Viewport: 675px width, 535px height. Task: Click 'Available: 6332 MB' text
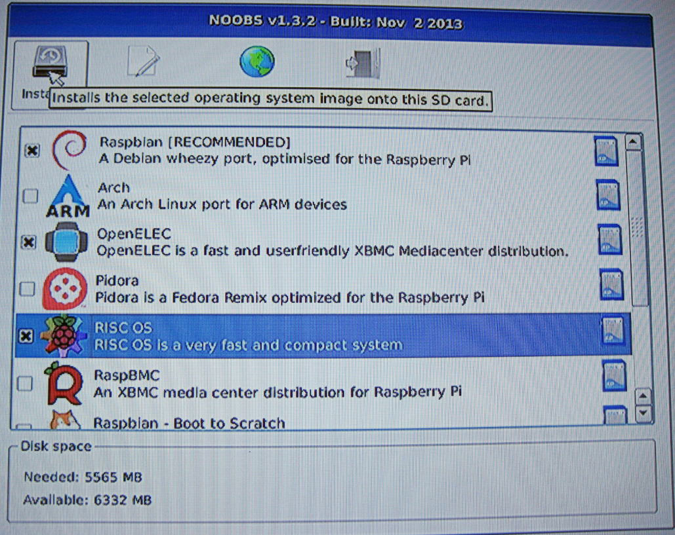87,500
